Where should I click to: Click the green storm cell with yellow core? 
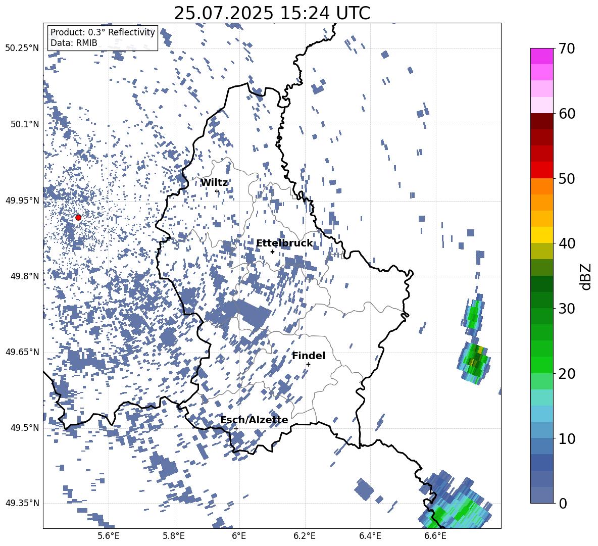[474, 362]
